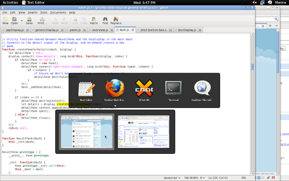
Task: Open the Marina user menu
Action: pyautogui.click(x=281, y=3)
